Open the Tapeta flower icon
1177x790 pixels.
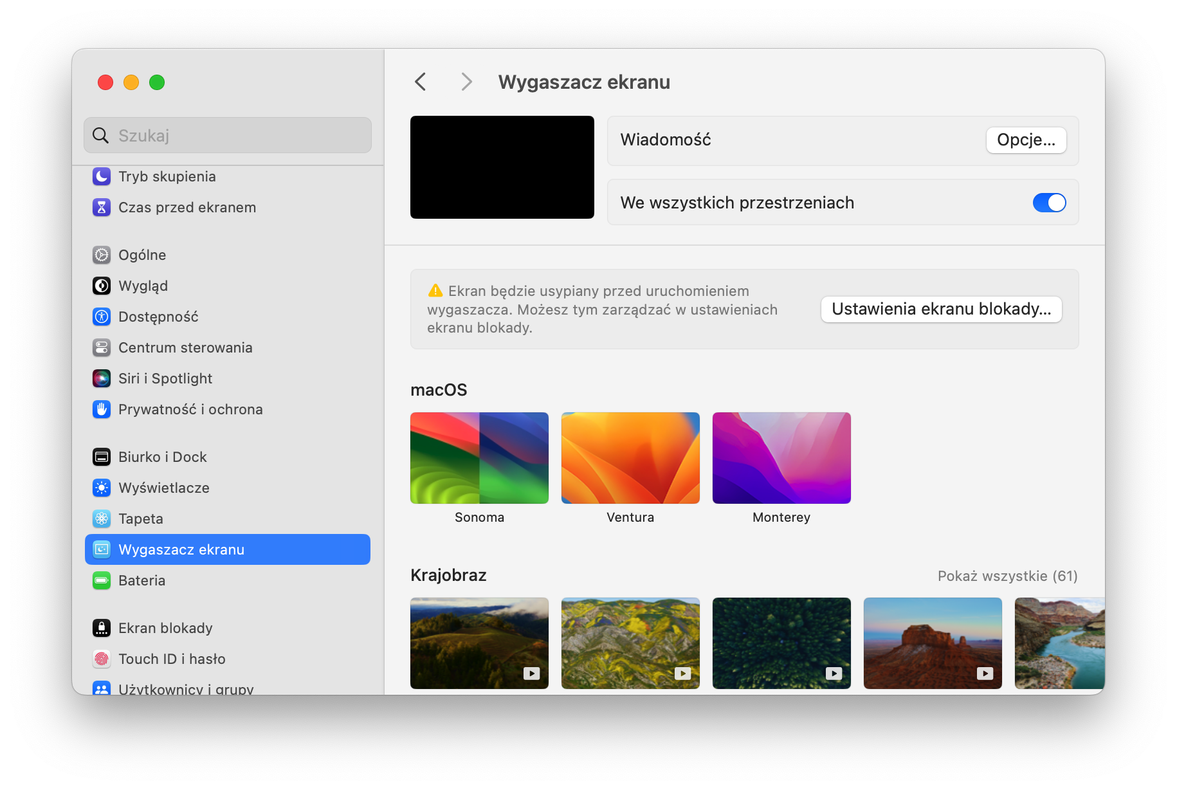pos(102,519)
